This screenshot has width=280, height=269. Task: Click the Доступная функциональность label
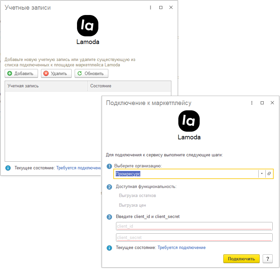coord(146,187)
